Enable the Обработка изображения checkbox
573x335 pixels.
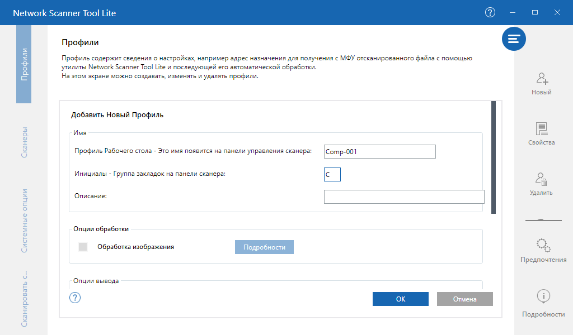click(83, 247)
